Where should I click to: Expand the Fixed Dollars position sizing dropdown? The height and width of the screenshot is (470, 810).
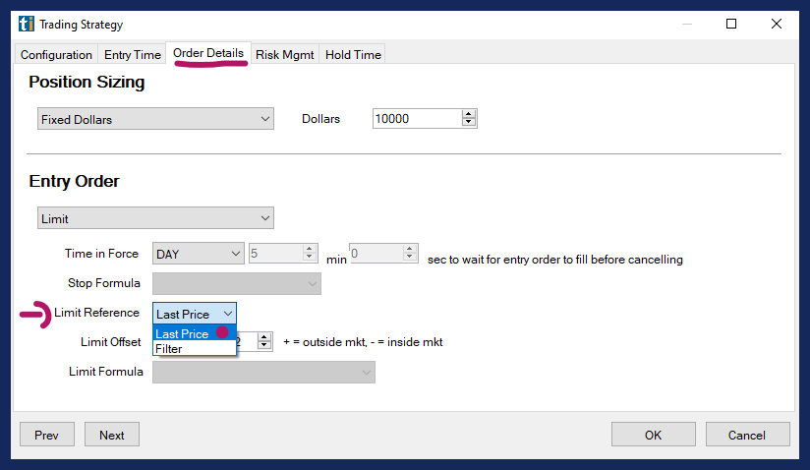click(155, 119)
